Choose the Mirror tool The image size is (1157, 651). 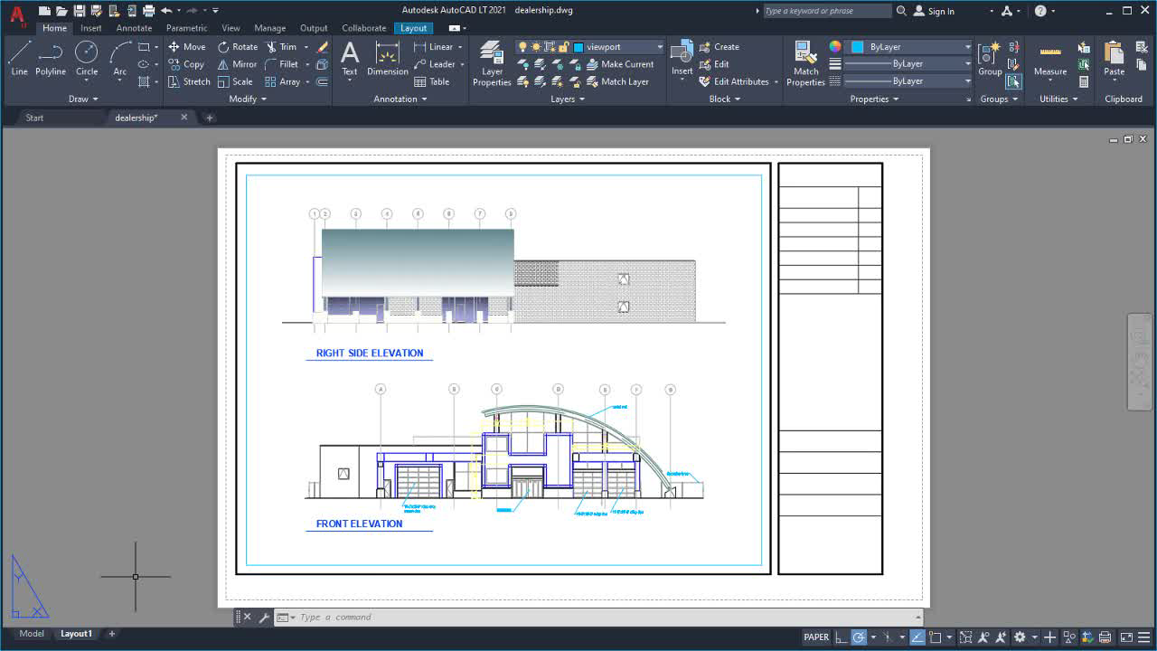click(x=238, y=64)
